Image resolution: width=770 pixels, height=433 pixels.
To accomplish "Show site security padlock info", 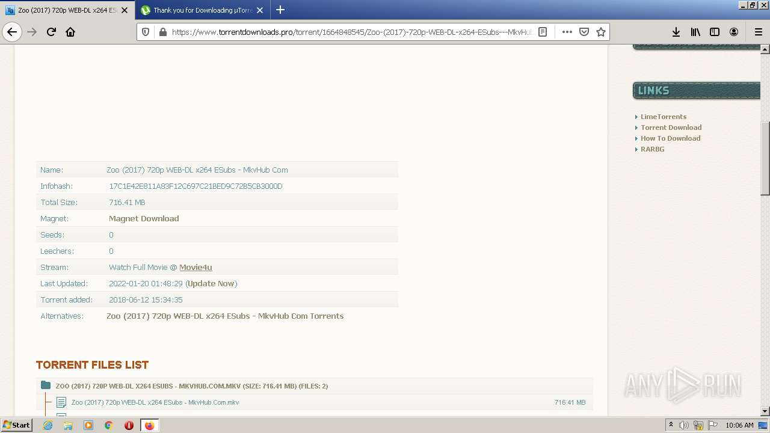I will click(x=162, y=32).
